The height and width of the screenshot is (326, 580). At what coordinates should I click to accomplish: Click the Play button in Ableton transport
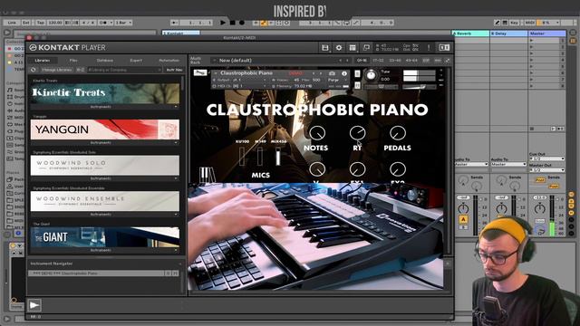pyautogui.click(x=223, y=23)
